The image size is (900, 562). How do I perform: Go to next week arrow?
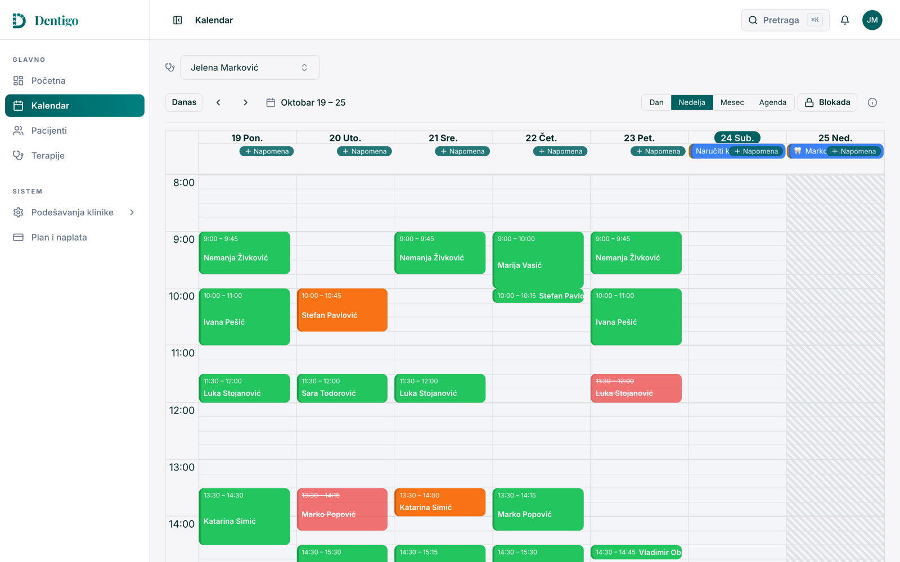coord(245,102)
